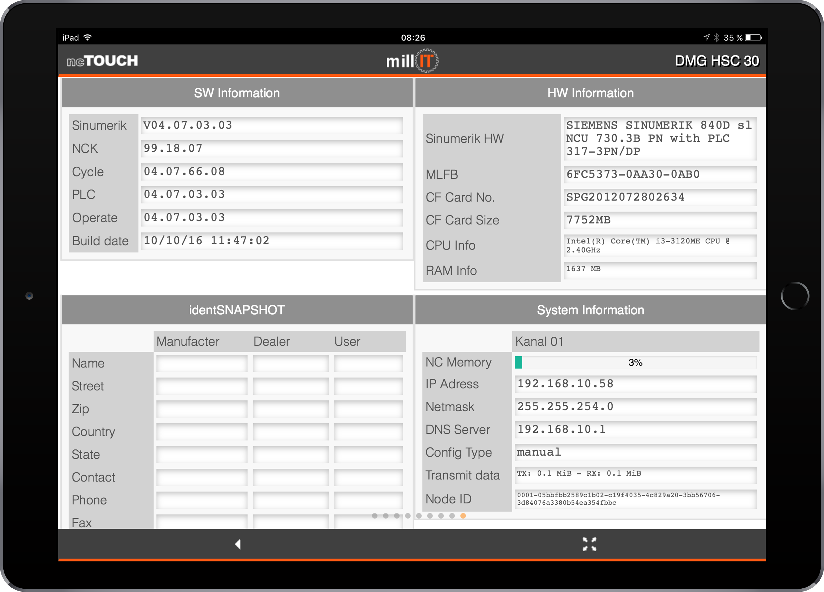Tap the SIEMENS SINUMERIK 840D sl hardware text
Viewport: 824px width, 592px height.
pyautogui.click(x=660, y=138)
